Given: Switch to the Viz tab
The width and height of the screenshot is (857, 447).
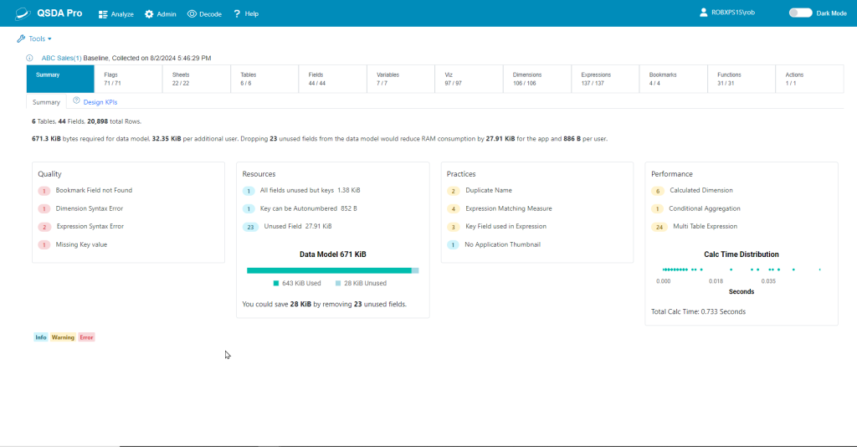Looking at the screenshot, I should [x=469, y=79].
